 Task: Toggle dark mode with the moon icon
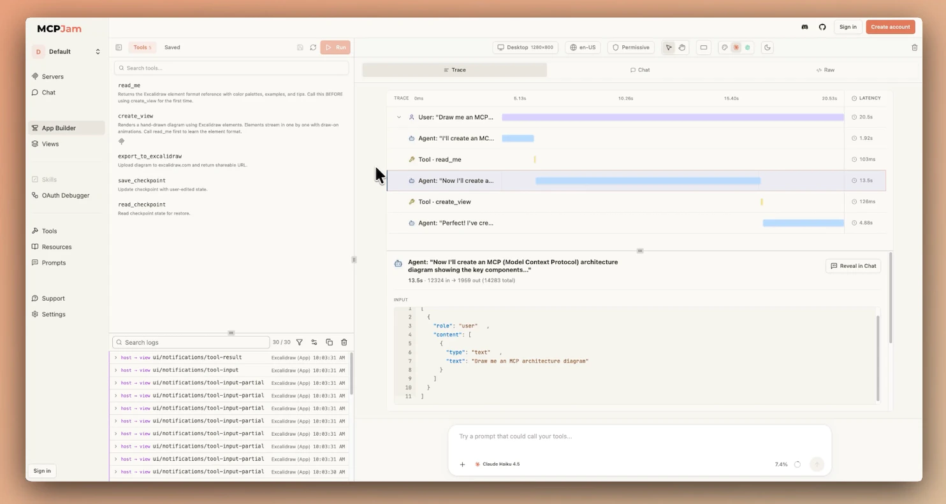pos(767,47)
